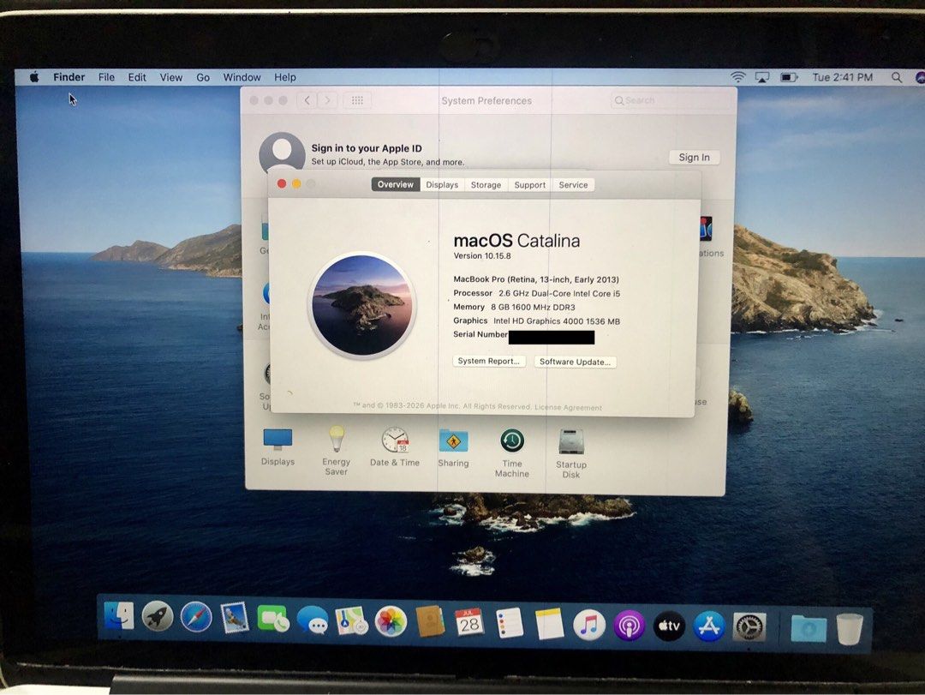
Task: Open Reminders list icon in Dock
Action: 509,624
